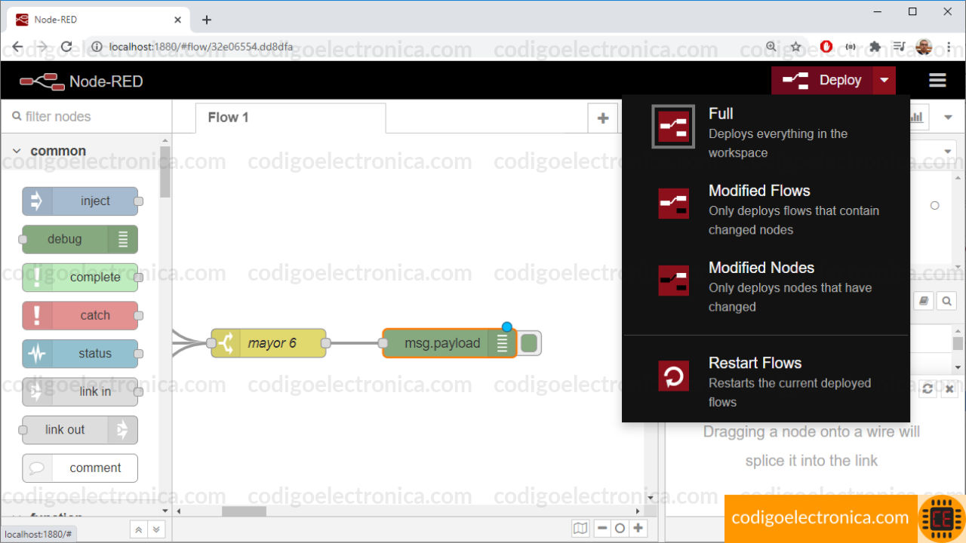Toggle the workspace navigator map icon
The height and width of the screenshot is (543, 966).
(580, 528)
